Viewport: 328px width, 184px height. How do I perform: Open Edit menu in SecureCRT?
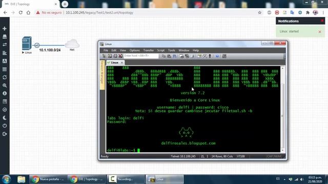[114, 50]
